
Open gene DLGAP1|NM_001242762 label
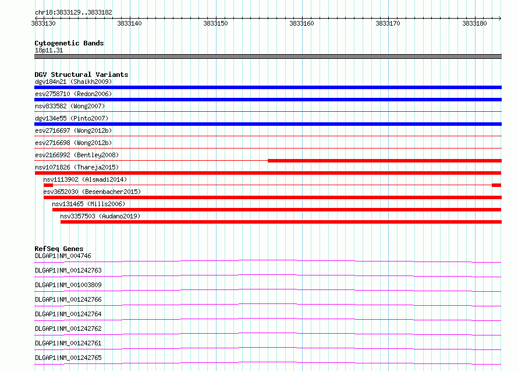pyautogui.click(x=68, y=328)
